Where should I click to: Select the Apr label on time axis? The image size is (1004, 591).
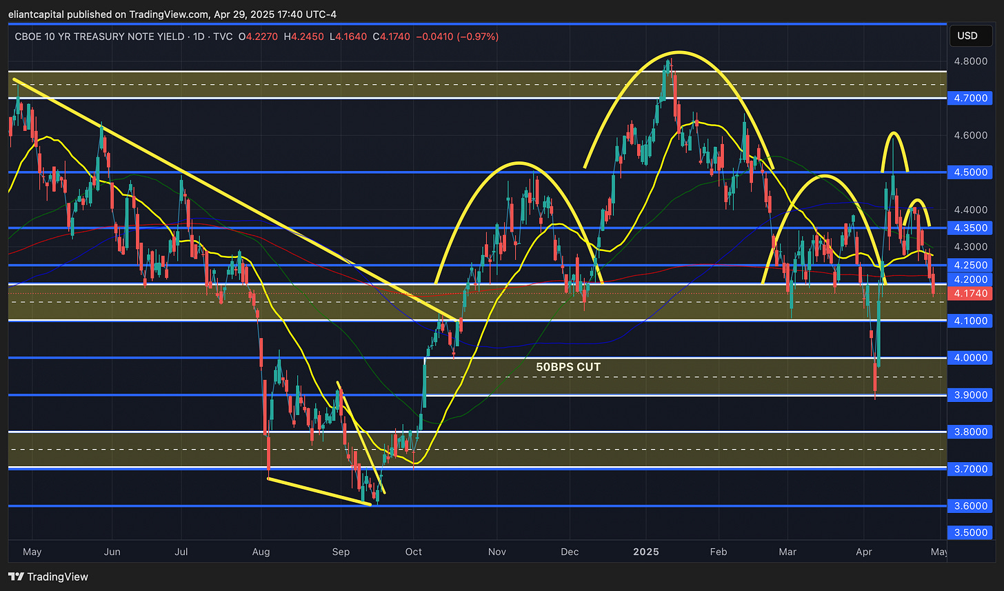point(865,552)
